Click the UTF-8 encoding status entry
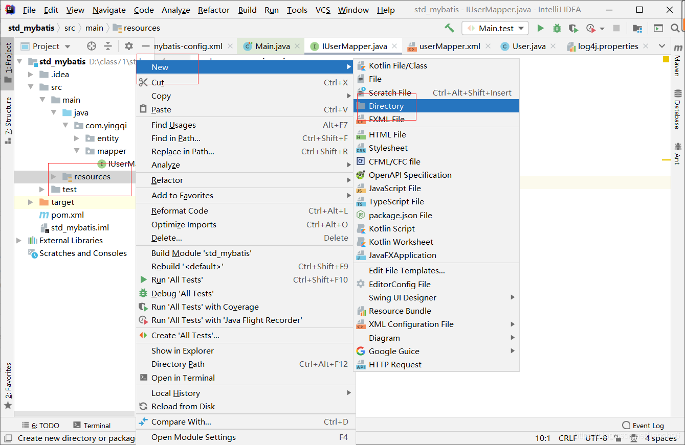The image size is (685, 445). (596, 438)
